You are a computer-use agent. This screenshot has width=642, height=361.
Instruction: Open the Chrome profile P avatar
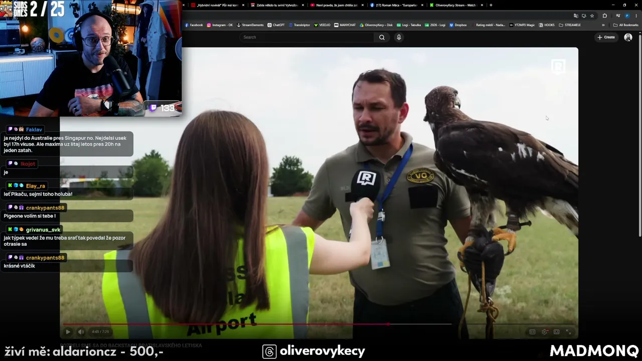(626, 16)
